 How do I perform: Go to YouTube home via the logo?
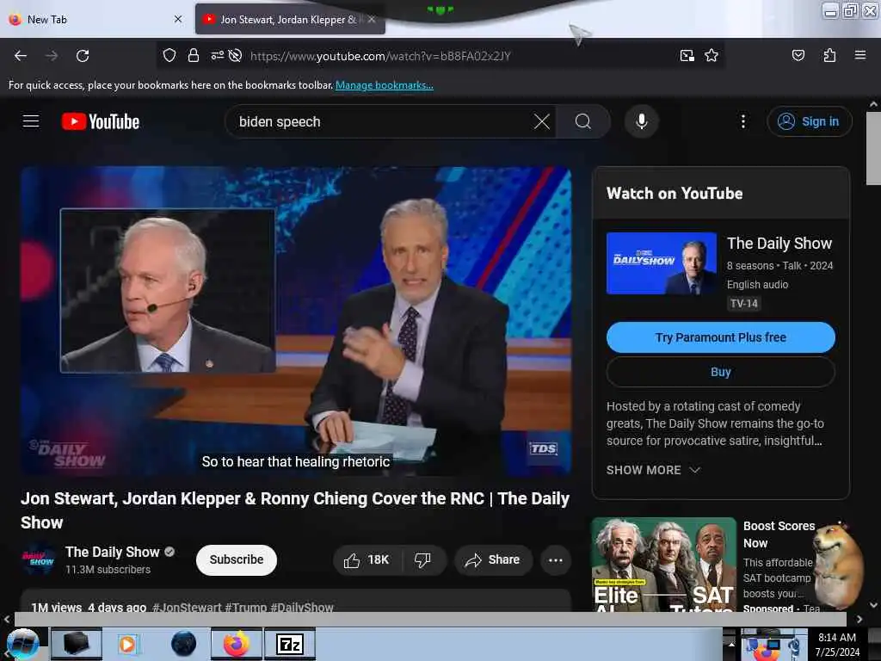coord(101,121)
